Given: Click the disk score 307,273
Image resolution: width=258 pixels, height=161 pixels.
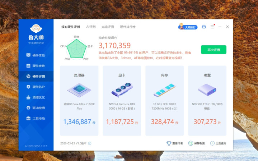Looking at the screenshot, I should [x=205, y=122].
